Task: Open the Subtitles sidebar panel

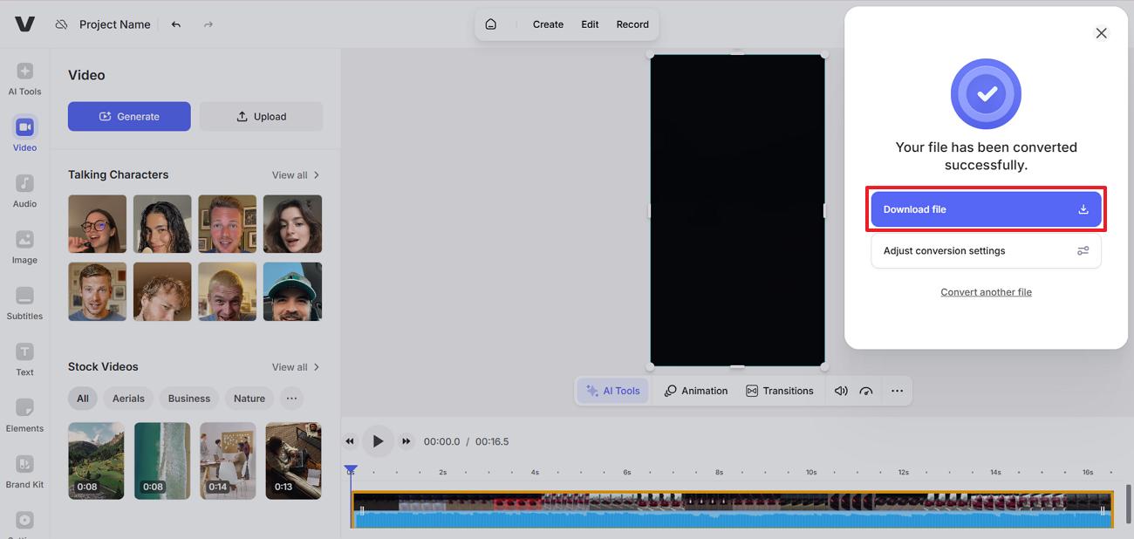Action: (x=24, y=304)
